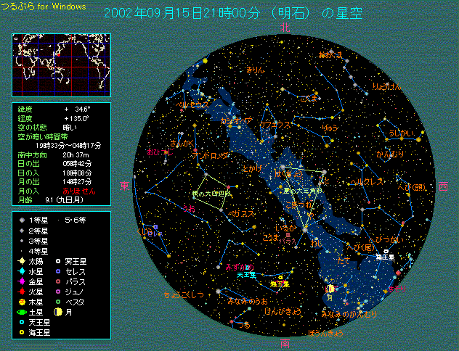Select the Ceres (セレス) legend icon
The width and height of the screenshot is (459, 351).
point(60,271)
